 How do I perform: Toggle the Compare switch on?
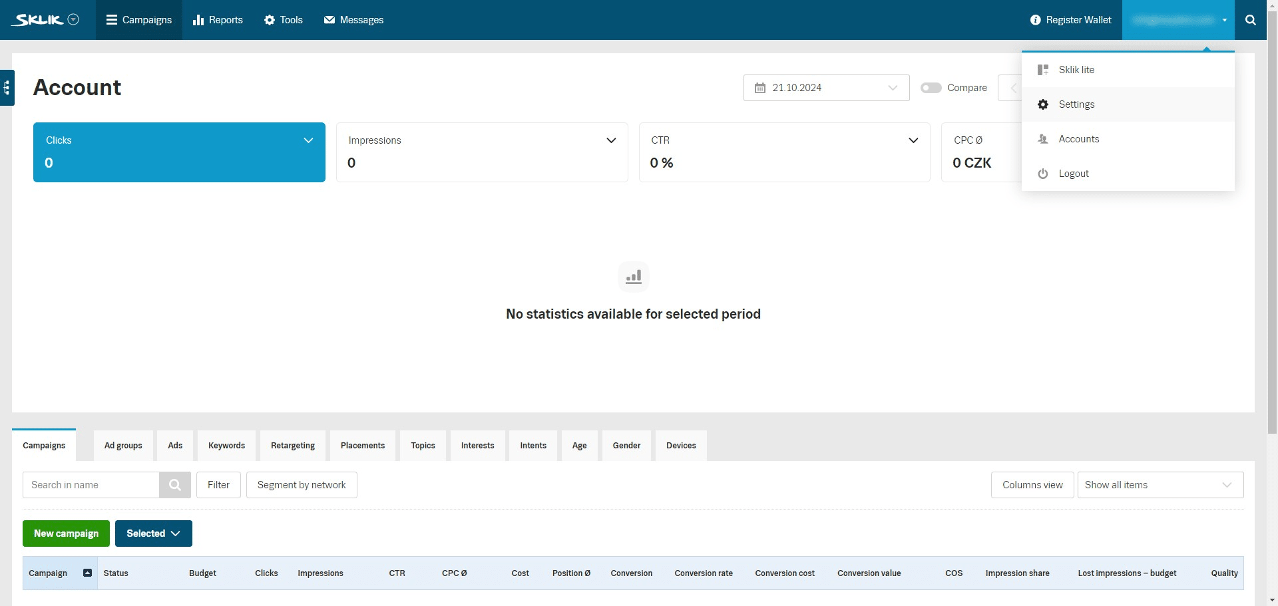coord(931,88)
